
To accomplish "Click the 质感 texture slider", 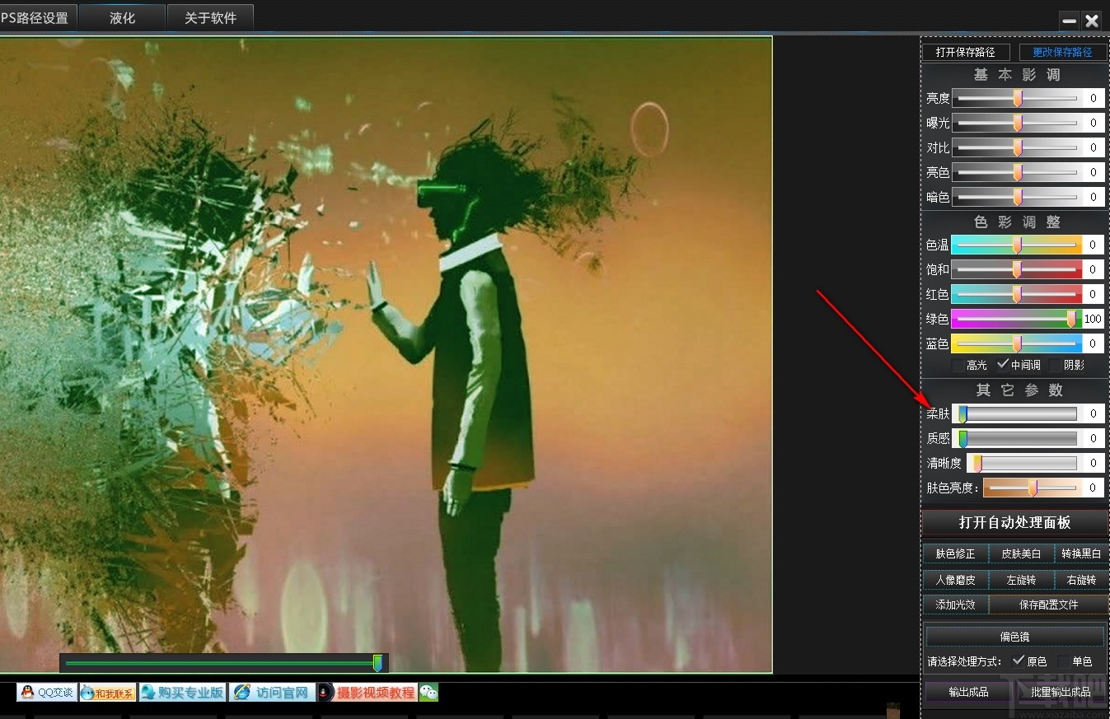I will (1017, 438).
